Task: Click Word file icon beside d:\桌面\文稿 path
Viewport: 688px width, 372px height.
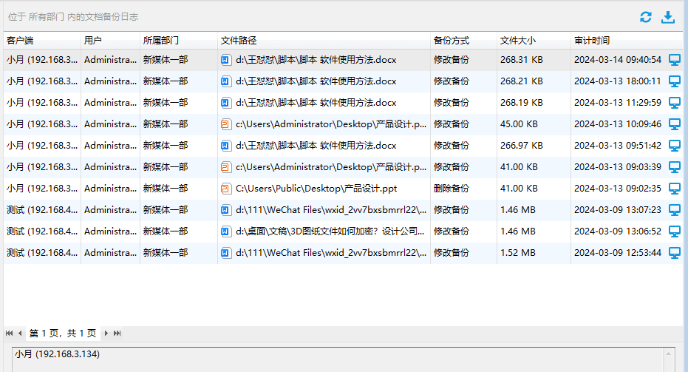Action: (225, 231)
